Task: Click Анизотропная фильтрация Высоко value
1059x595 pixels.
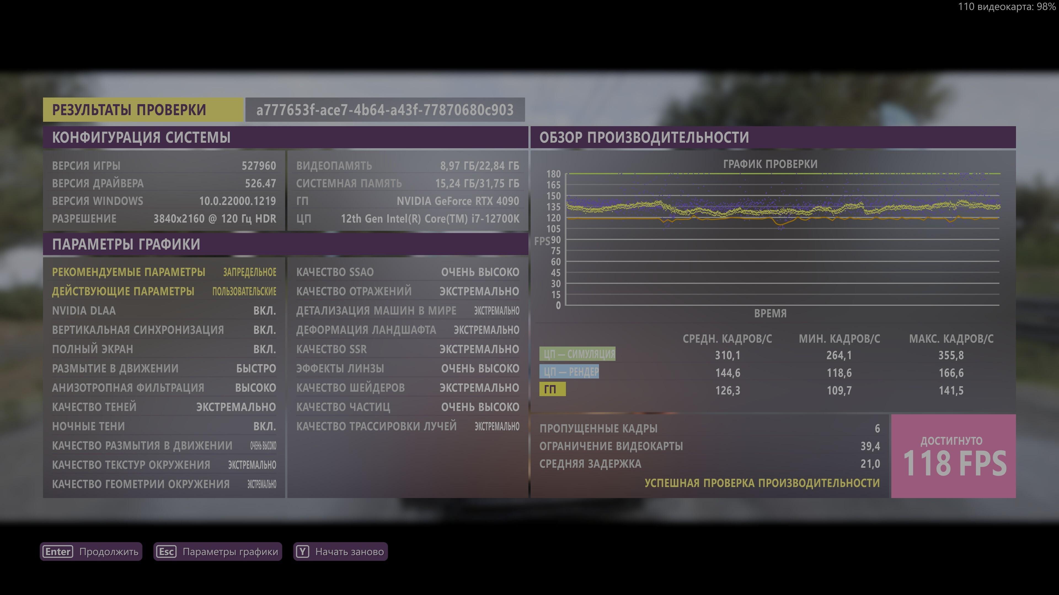Action: coord(255,388)
